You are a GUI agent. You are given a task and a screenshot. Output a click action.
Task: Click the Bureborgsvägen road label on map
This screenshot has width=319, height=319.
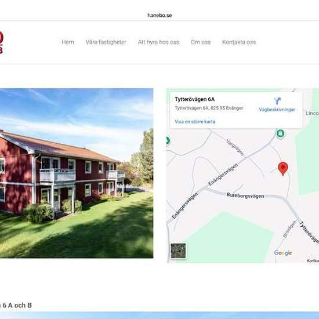(245, 195)
